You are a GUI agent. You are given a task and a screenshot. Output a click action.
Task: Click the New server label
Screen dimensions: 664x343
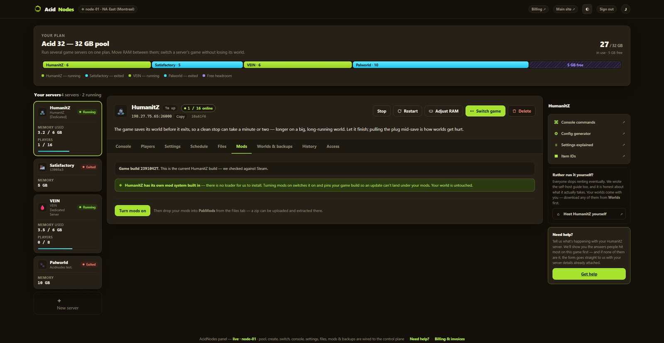coord(68,308)
